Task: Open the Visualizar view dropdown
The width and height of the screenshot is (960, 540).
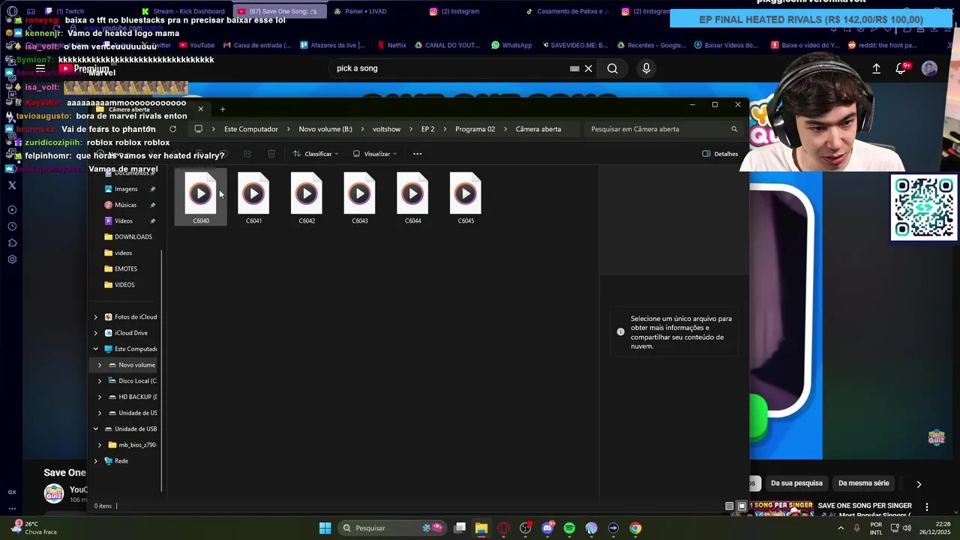Action: [x=375, y=154]
